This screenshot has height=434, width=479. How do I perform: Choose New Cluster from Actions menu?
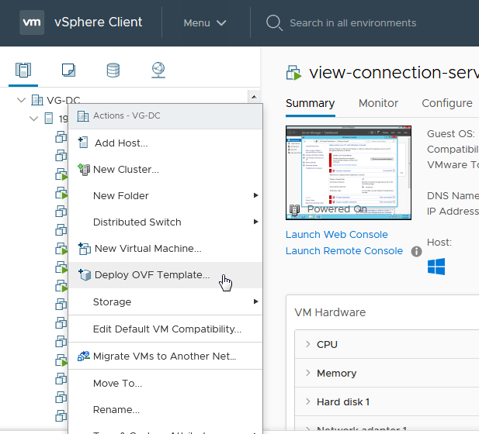tap(165, 169)
